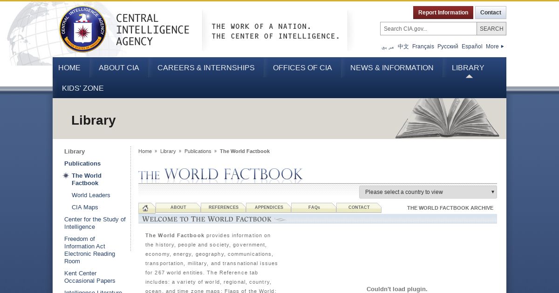Click the star bullet beside The World Factbook

66,175
